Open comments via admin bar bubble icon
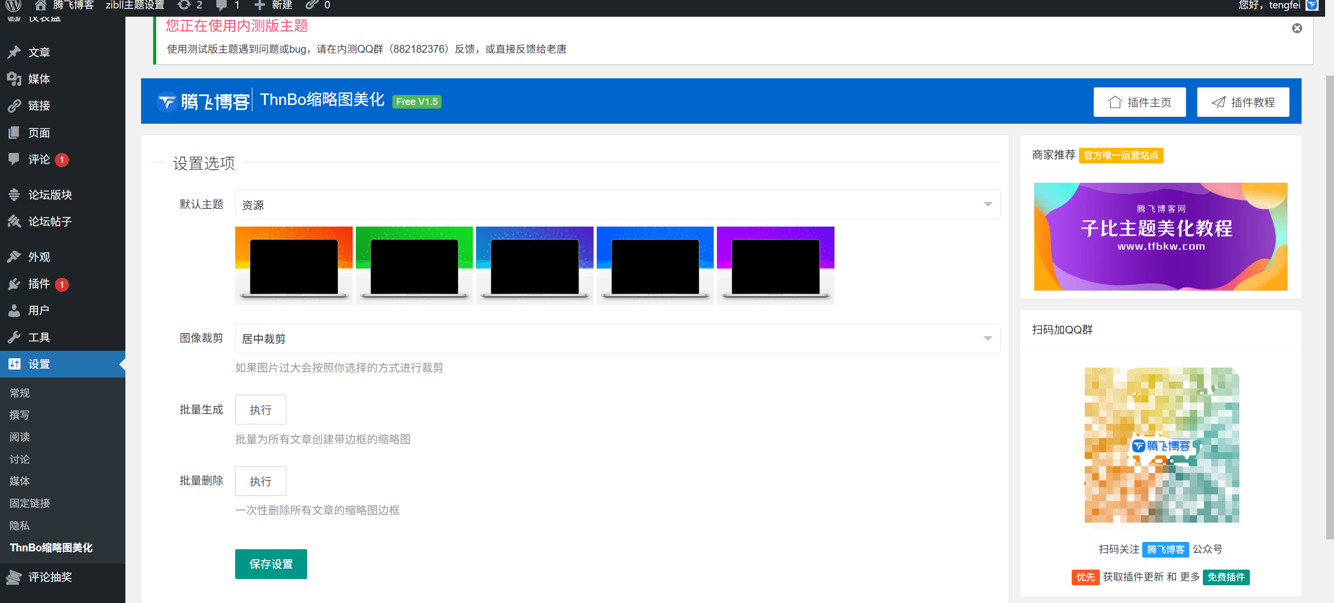The height and width of the screenshot is (603, 1334). [222, 5]
